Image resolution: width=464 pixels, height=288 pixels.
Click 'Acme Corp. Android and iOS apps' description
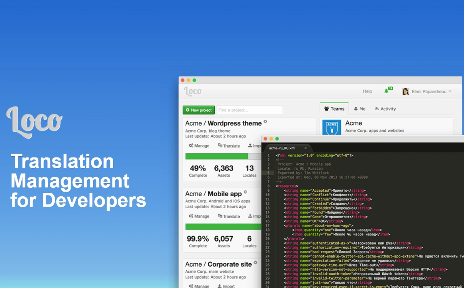[218, 201]
